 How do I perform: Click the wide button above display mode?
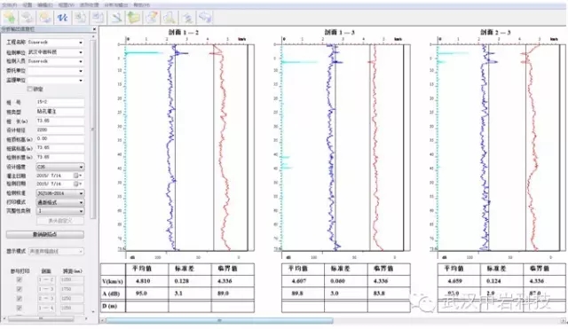point(45,234)
